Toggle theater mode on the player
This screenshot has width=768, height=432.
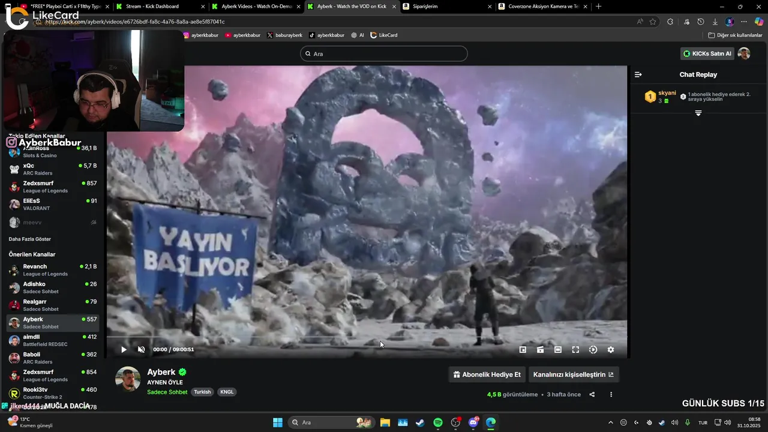pos(558,350)
